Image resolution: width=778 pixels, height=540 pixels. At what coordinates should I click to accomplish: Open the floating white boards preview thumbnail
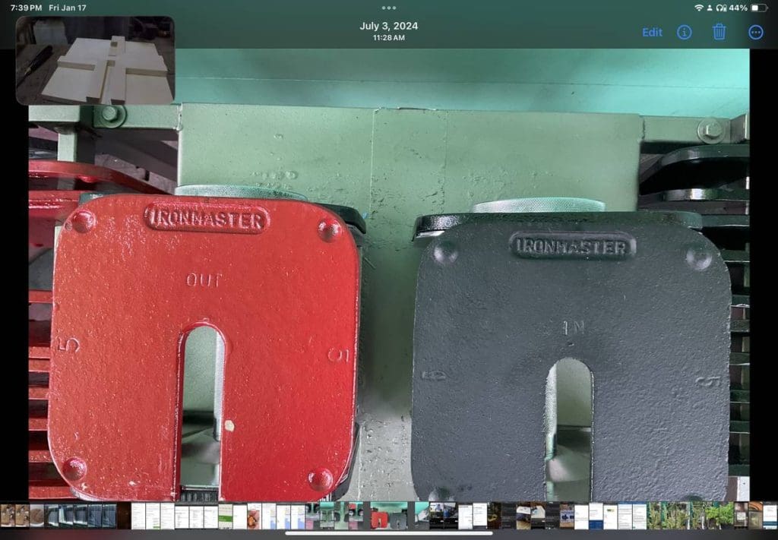pyautogui.click(x=95, y=61)
